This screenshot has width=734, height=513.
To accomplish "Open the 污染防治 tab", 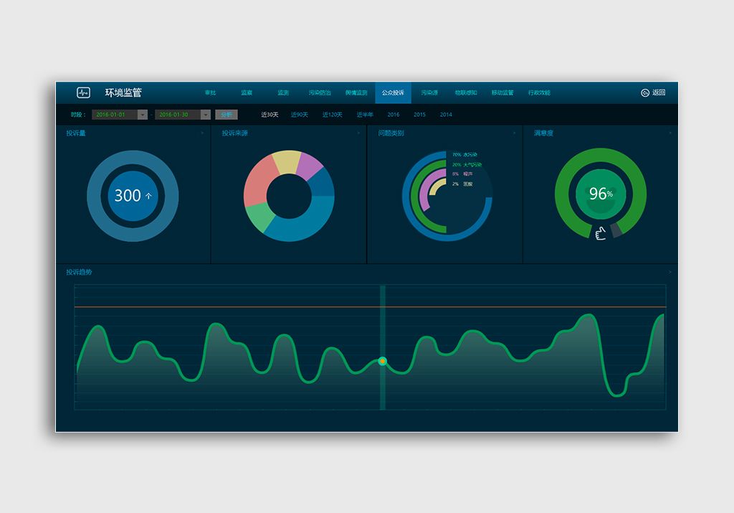I will click(x=320, y=93).
